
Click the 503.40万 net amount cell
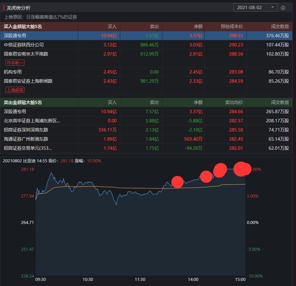point(193,139)
